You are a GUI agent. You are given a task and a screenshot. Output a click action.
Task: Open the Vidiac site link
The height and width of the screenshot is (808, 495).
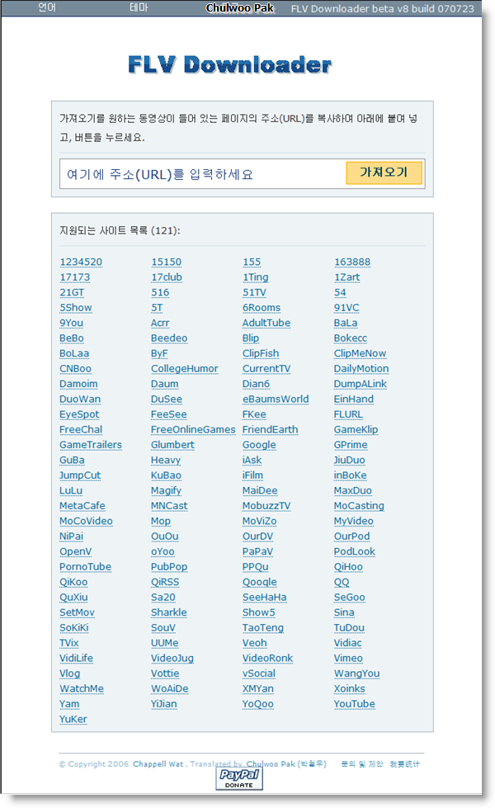pyautogui.click(x=347, y=643)
